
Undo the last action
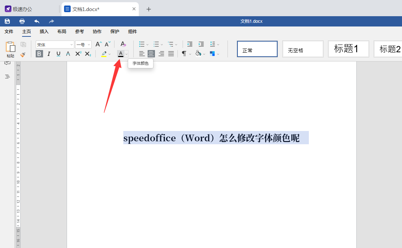[x=37, y=21]
